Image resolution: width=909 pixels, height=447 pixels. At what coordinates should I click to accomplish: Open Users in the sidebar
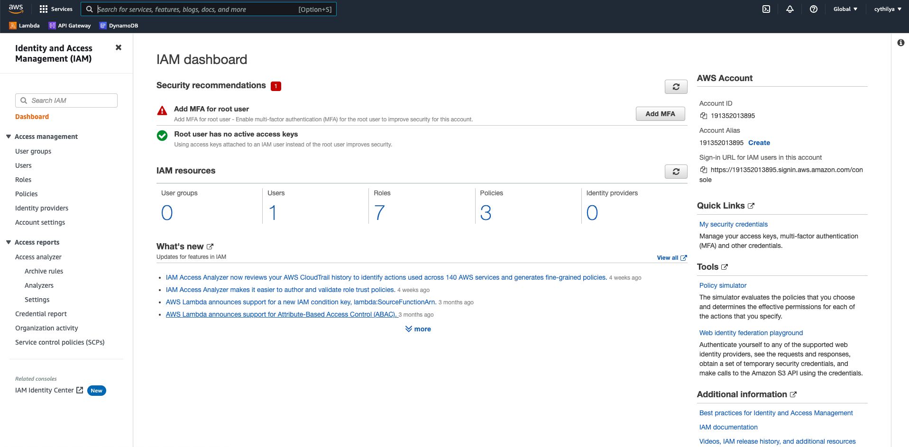pos(23,165)
